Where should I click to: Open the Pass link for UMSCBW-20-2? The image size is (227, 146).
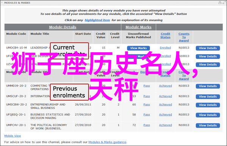click(147, 104)
